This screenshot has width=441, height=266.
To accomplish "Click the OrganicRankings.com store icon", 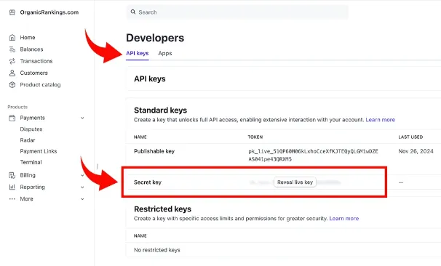I will tap(12, 12).
